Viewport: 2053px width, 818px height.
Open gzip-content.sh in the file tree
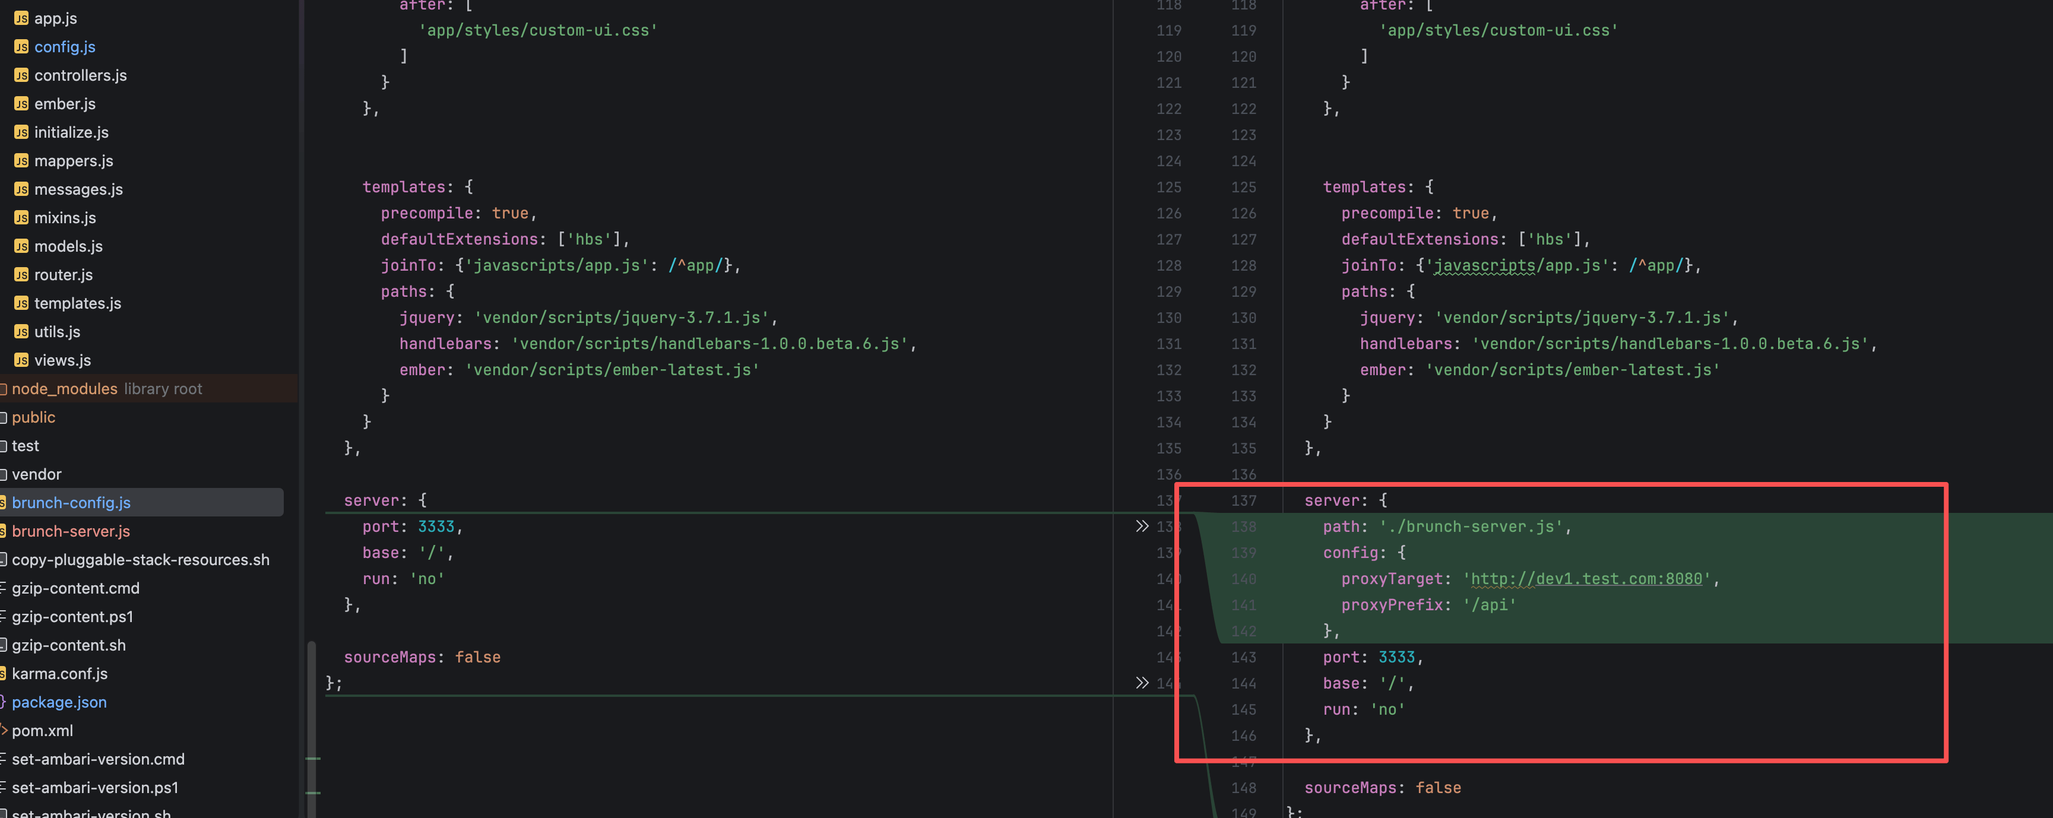[68, 645]
